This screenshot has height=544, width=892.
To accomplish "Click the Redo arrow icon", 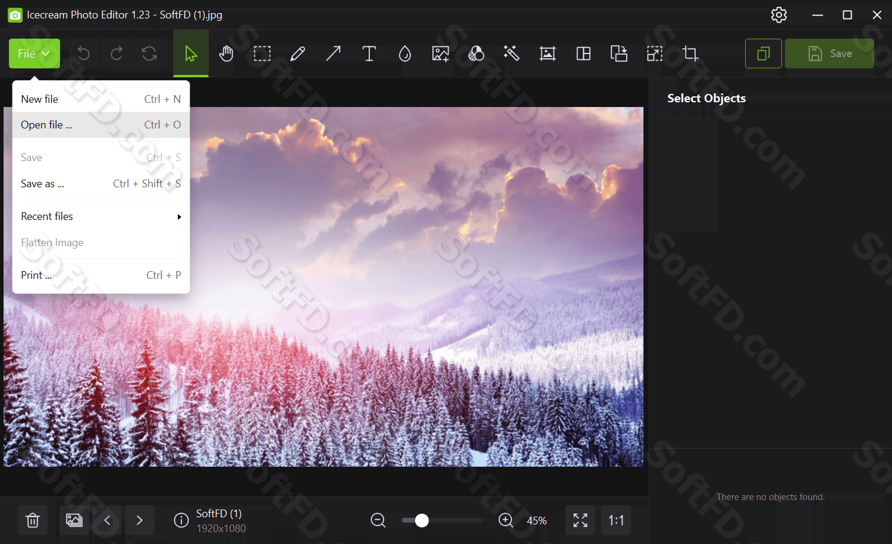I will coord(117,54).
